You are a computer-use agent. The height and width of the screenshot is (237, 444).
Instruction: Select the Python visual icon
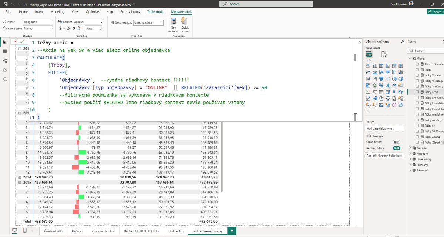pyautogui.click(x=401, y=91)
